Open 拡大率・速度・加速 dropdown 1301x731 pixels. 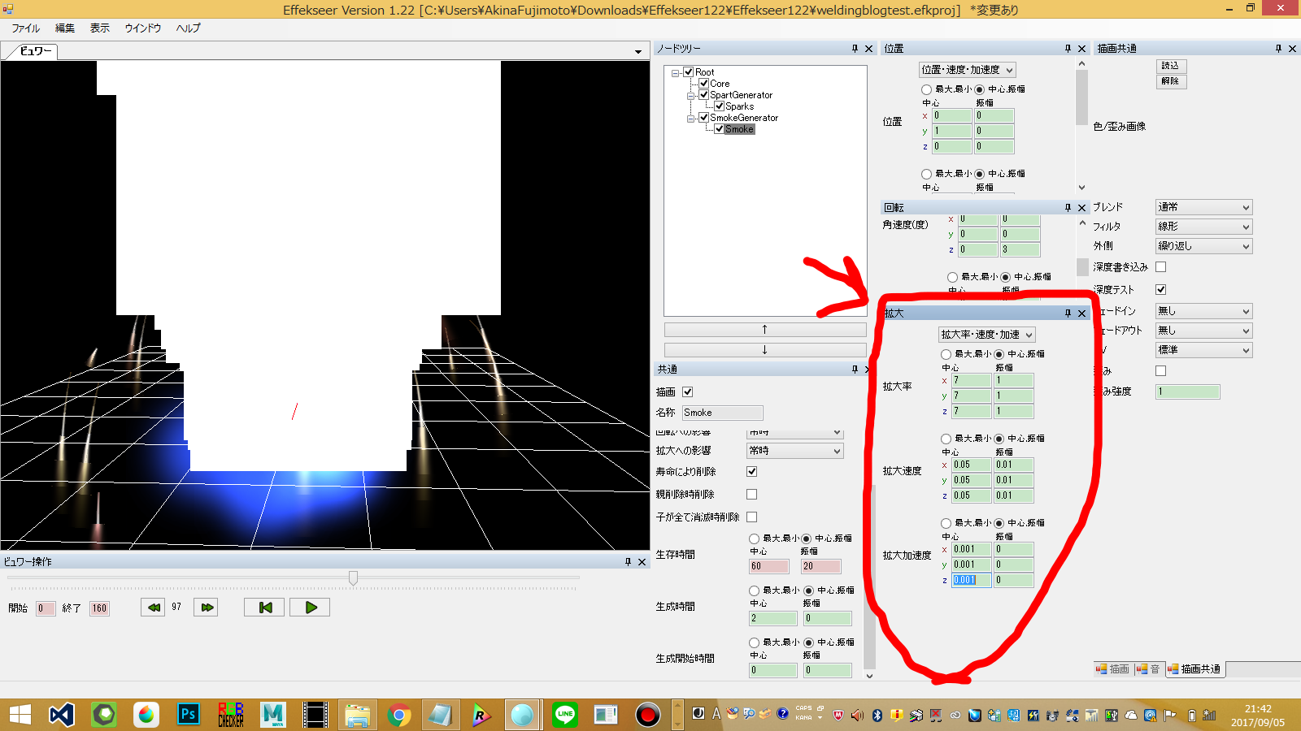pos(986,335)
